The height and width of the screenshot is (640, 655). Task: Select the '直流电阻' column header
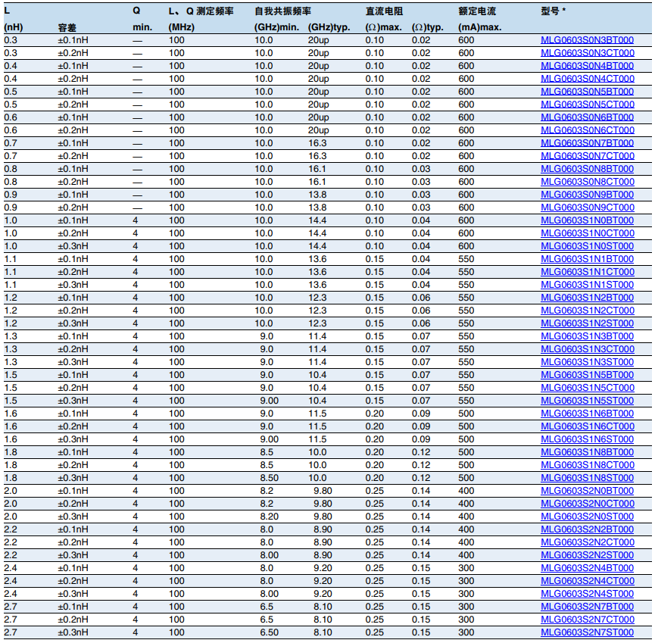coord(384,11)
